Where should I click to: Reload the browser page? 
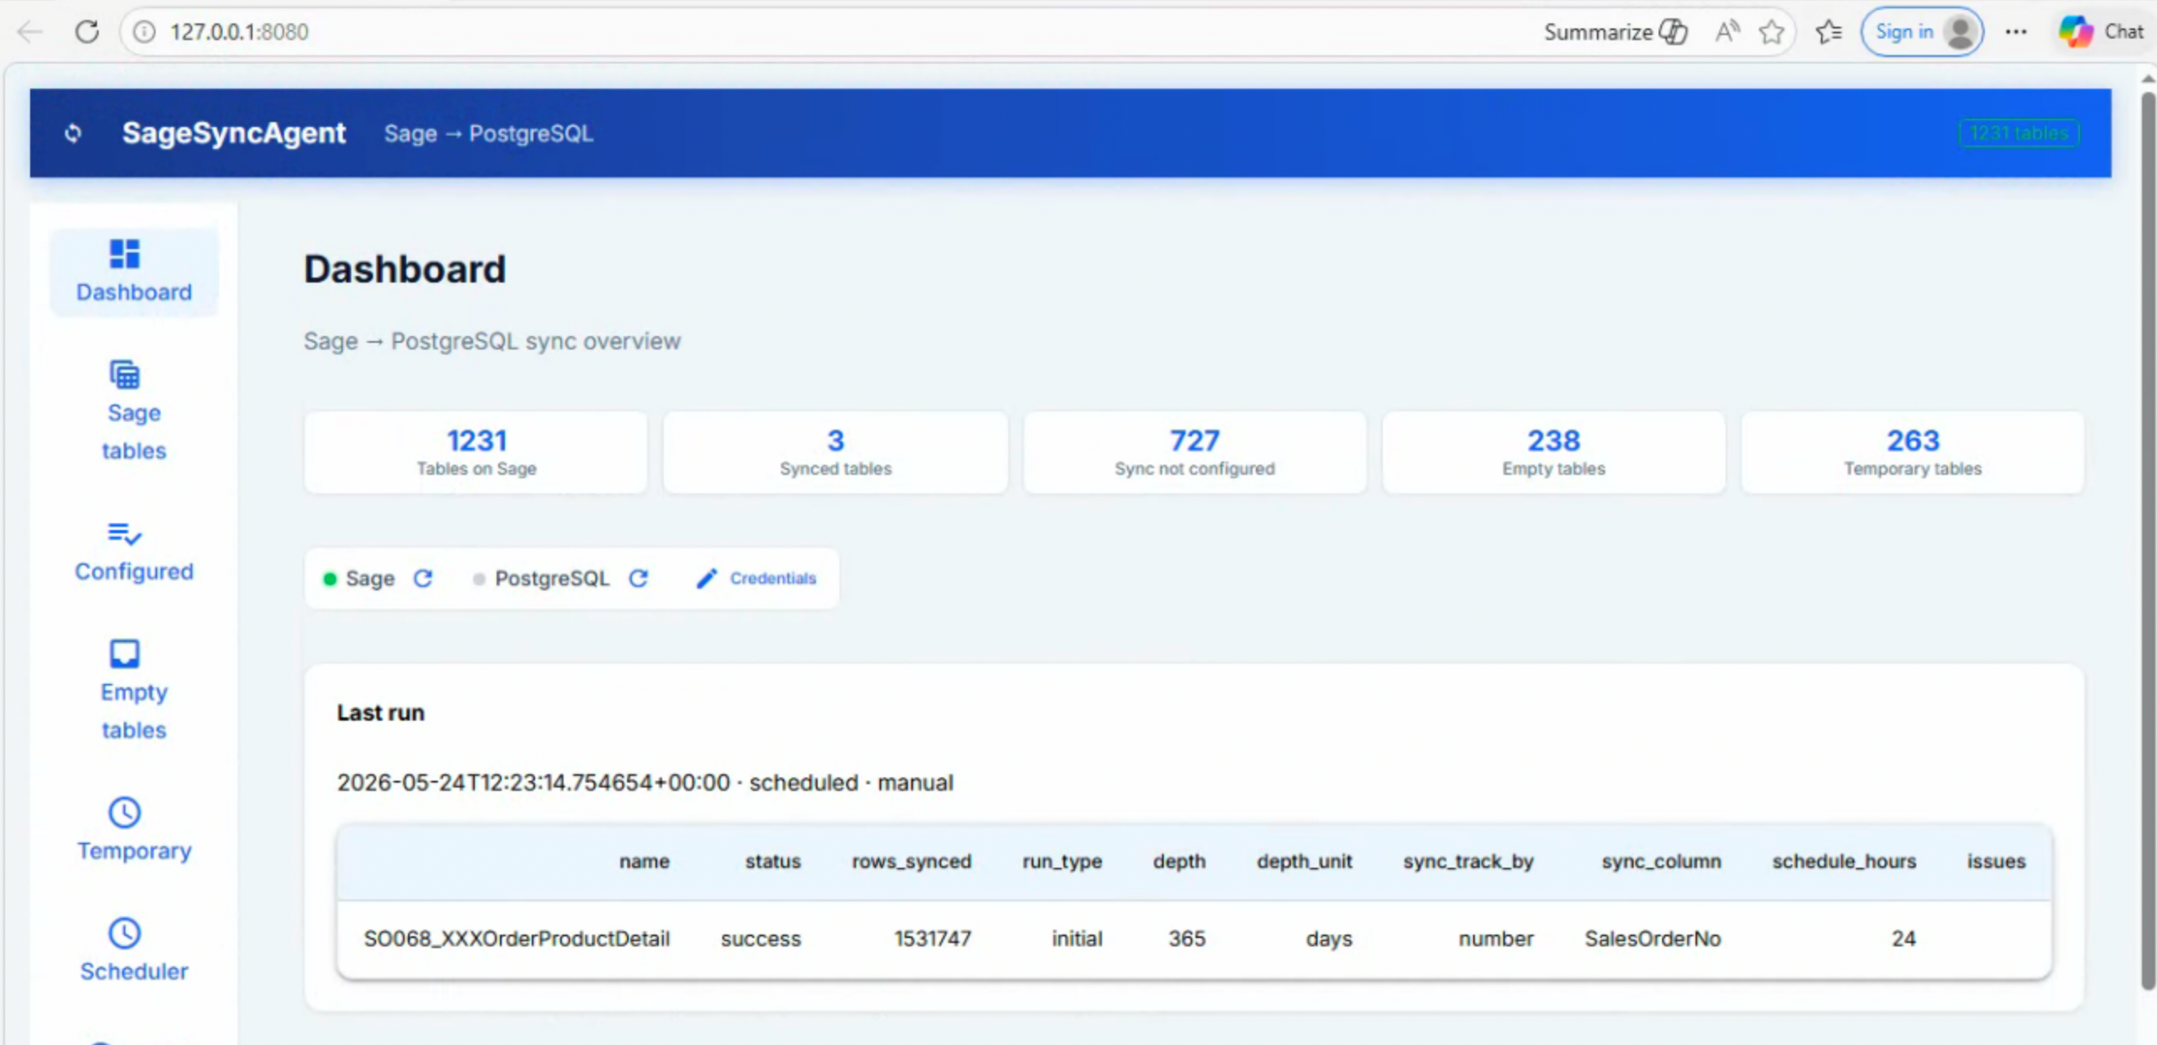coord(87,32)
